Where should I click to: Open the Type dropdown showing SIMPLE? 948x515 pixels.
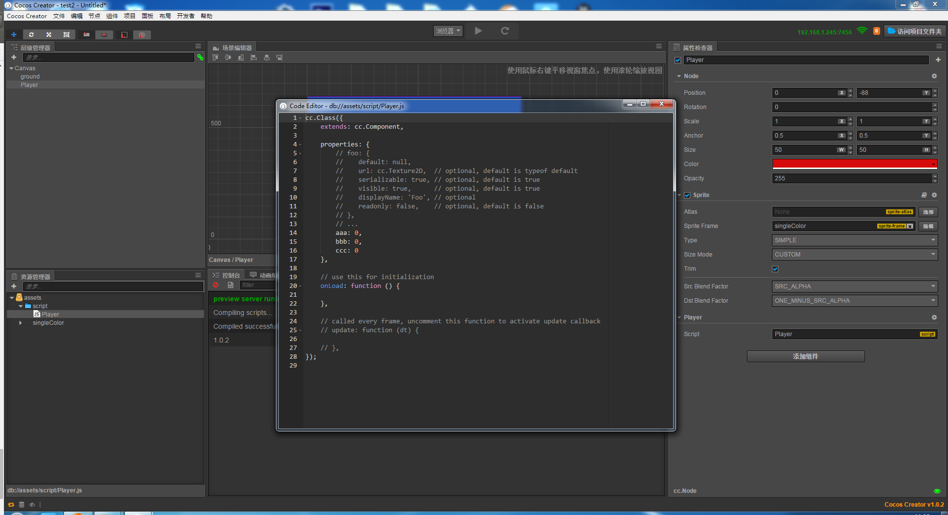tap(855, 240)
